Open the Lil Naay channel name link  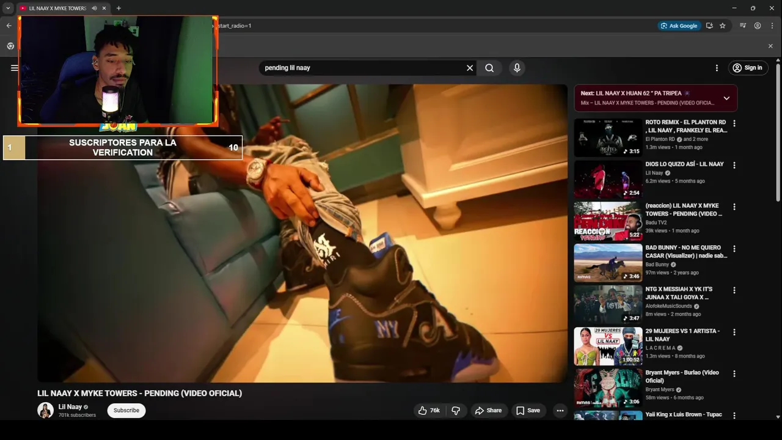coord(70,407)
